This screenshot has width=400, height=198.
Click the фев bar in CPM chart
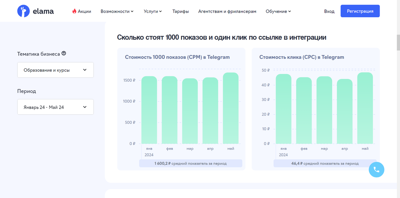(x=170, y=110)
